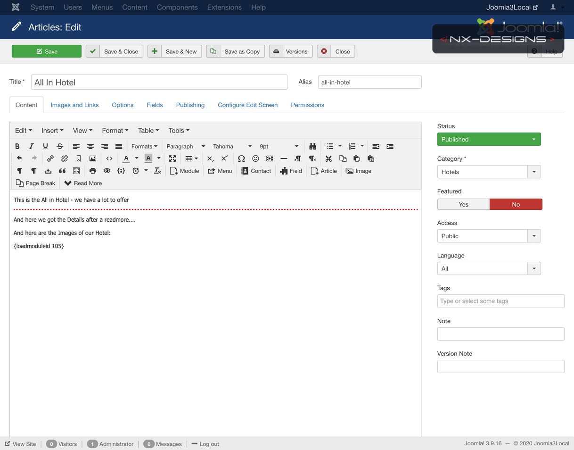Align text left
The image size is (574, 450).
click(76, 146)
